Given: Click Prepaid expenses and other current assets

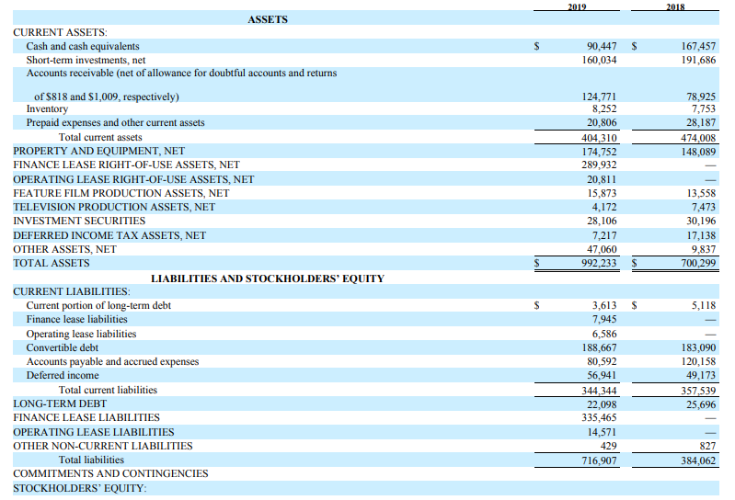Looking at the screenshot, I should pyautogui.click(x=115, y=122).
